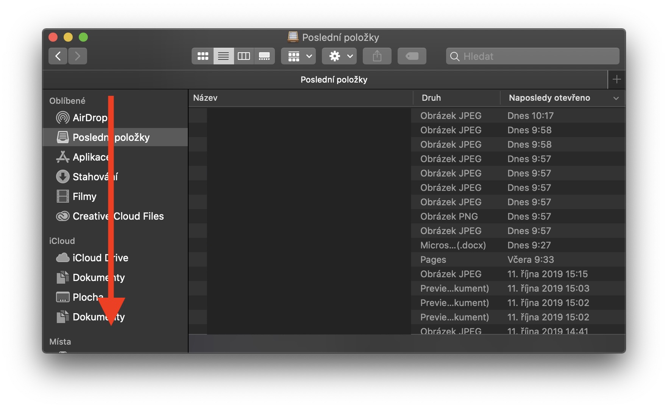Go forward with the right chevron button

[x=78, y=56]
